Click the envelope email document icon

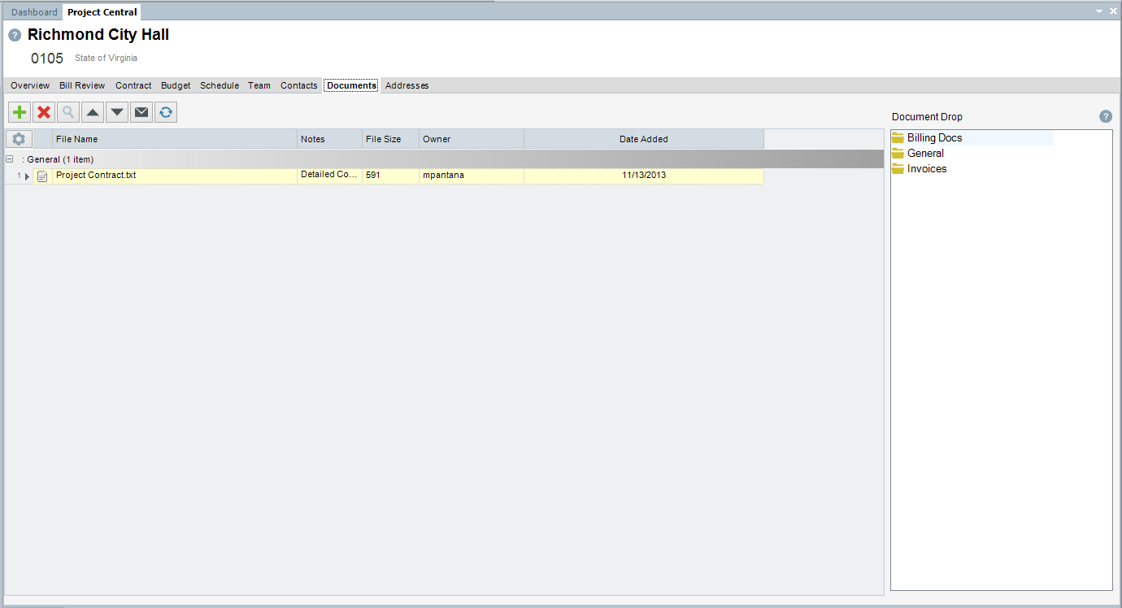[x=141, y=112]
